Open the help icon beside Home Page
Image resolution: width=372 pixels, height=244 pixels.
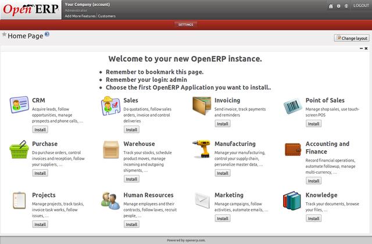pos(47,34)
